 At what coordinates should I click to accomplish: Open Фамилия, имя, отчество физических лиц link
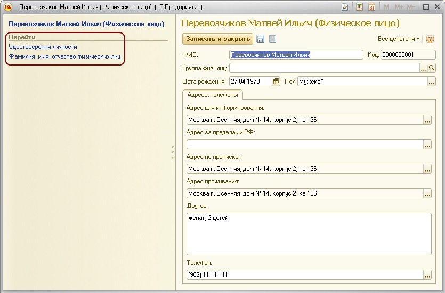tap(64, 56)
